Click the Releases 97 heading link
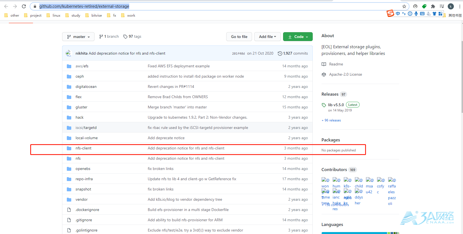Screen dimensions: 463x234 point(334,94)
